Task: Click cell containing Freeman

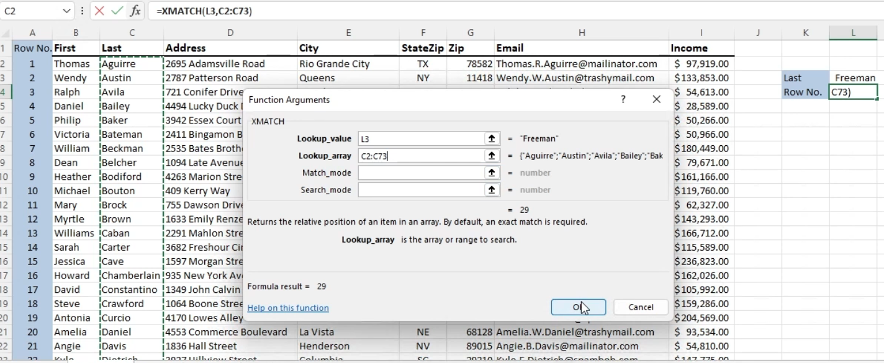Action: (854, 78)
